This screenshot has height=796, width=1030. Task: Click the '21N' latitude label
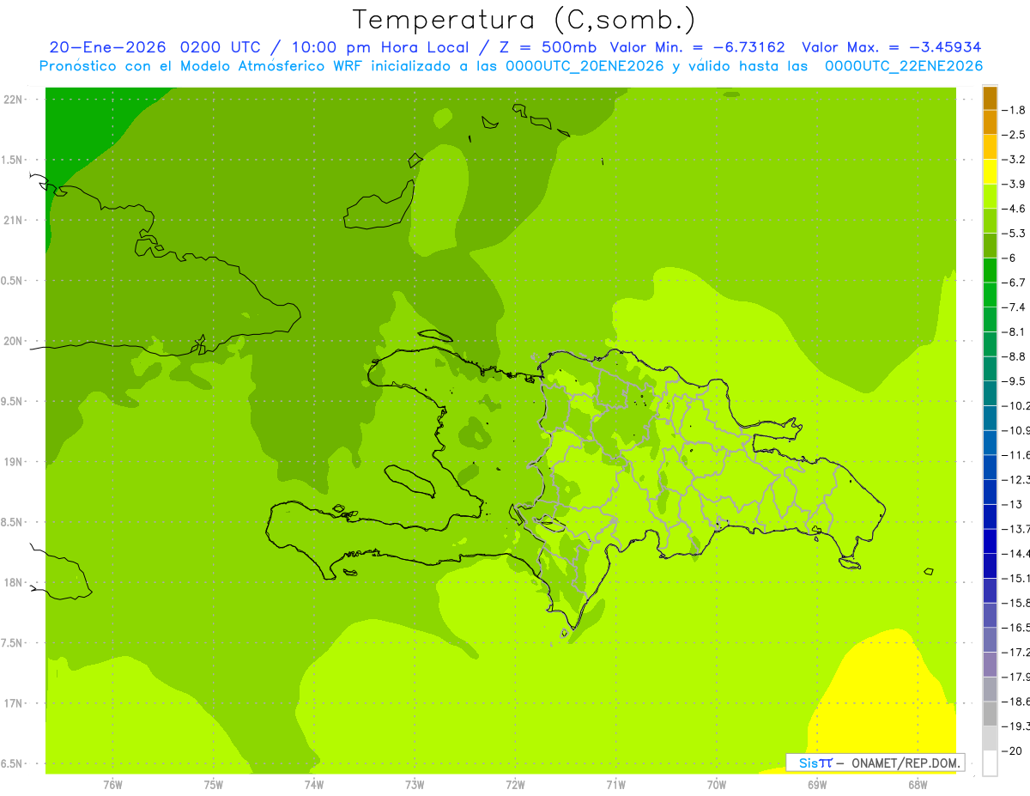point(14,220)
